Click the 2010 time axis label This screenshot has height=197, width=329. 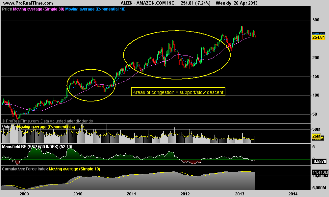click(x=78, y=194)
